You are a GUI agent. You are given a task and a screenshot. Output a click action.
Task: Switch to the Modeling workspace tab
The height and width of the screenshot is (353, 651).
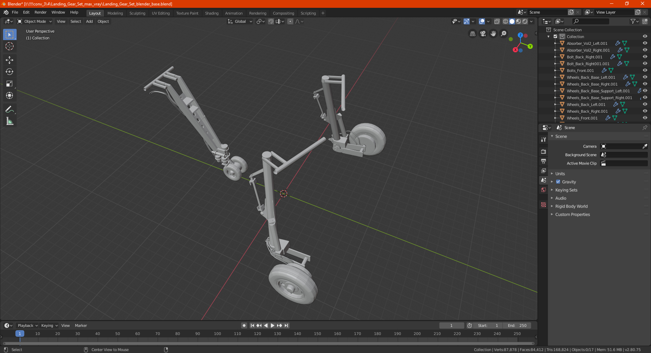click(x=115, y=13)
